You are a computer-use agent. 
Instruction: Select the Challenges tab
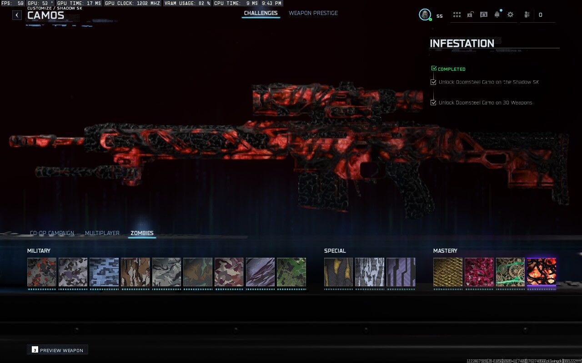coord(261,13)
